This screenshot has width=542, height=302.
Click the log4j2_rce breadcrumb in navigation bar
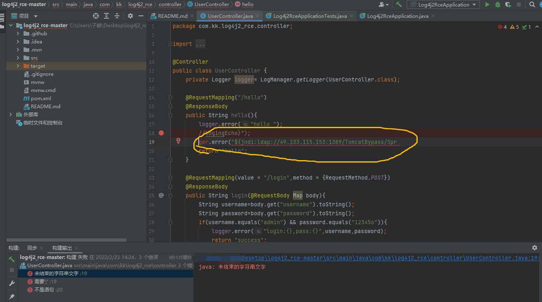[x=140, y=4]
